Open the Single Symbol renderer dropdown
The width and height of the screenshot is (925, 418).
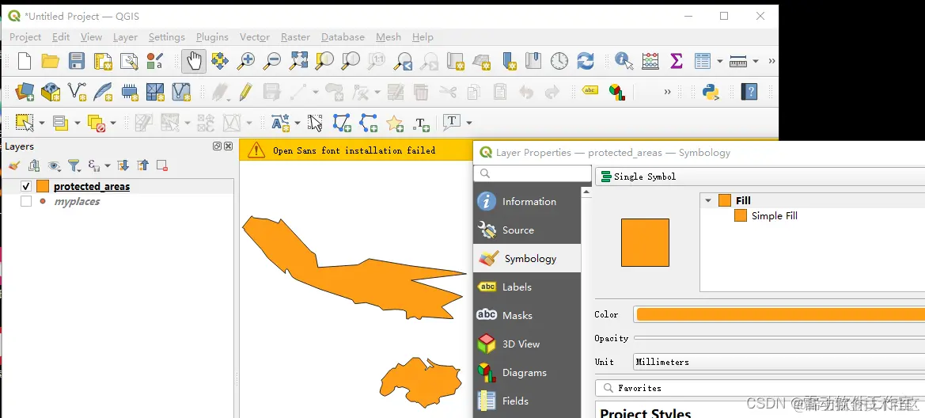[x=760, y=177]
